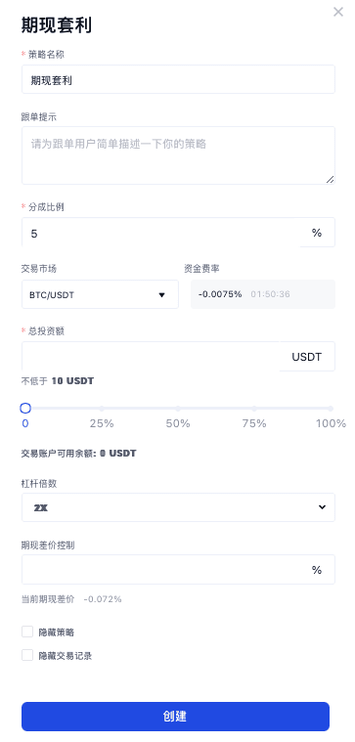The image size is (355, 742).
Task: Click the BTC/USDT dropdown triangle arrow
Action: point(161,295)
